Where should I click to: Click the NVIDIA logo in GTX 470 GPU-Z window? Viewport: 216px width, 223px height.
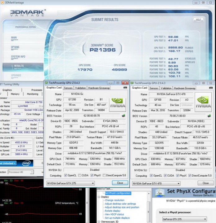203,102
